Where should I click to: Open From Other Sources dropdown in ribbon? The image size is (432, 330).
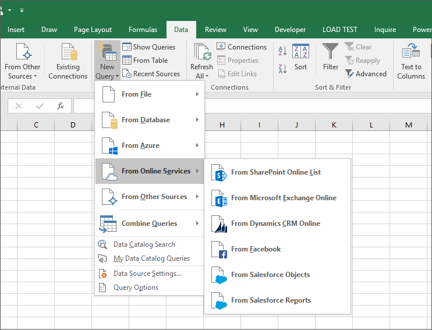[x=22, y=61]
